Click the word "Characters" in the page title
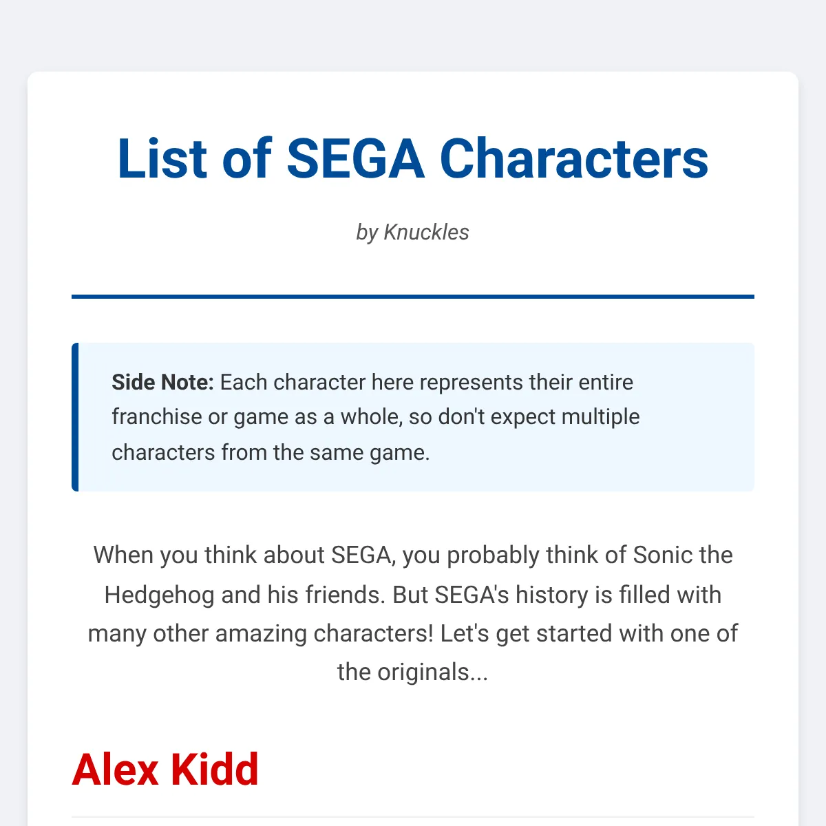826x826 pixels. pyautogui.click(x=573, y=159)
